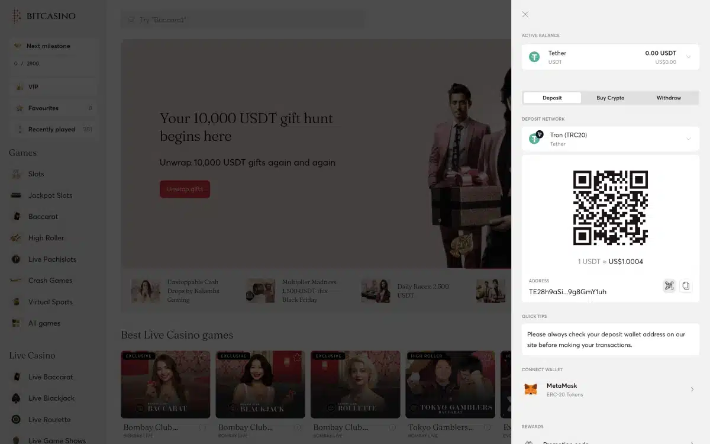Viewport: 710px width, 444px height.
Task: Click the Unwrap gifts button
Action: click(x=185, y=189)
